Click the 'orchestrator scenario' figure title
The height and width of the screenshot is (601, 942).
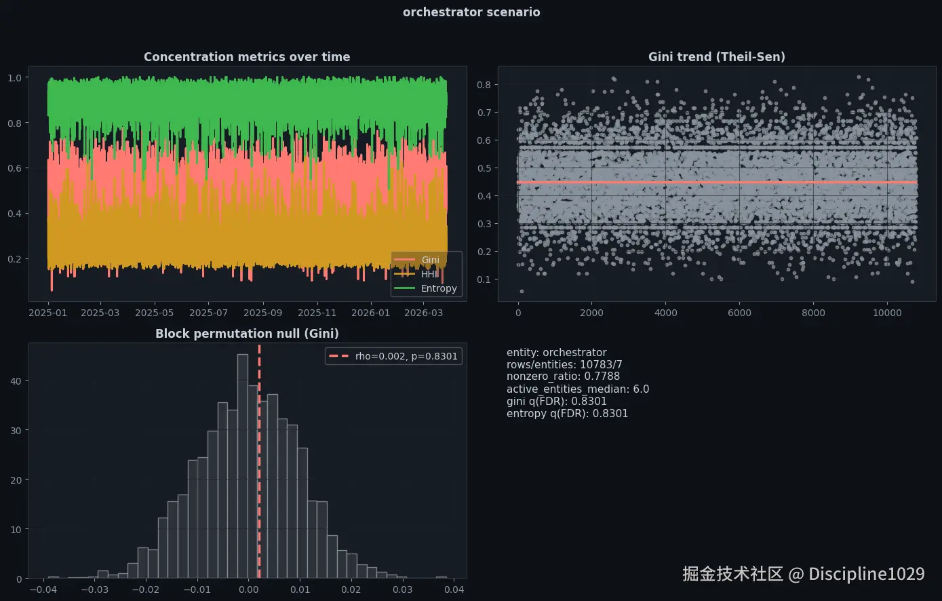[471, 12]
